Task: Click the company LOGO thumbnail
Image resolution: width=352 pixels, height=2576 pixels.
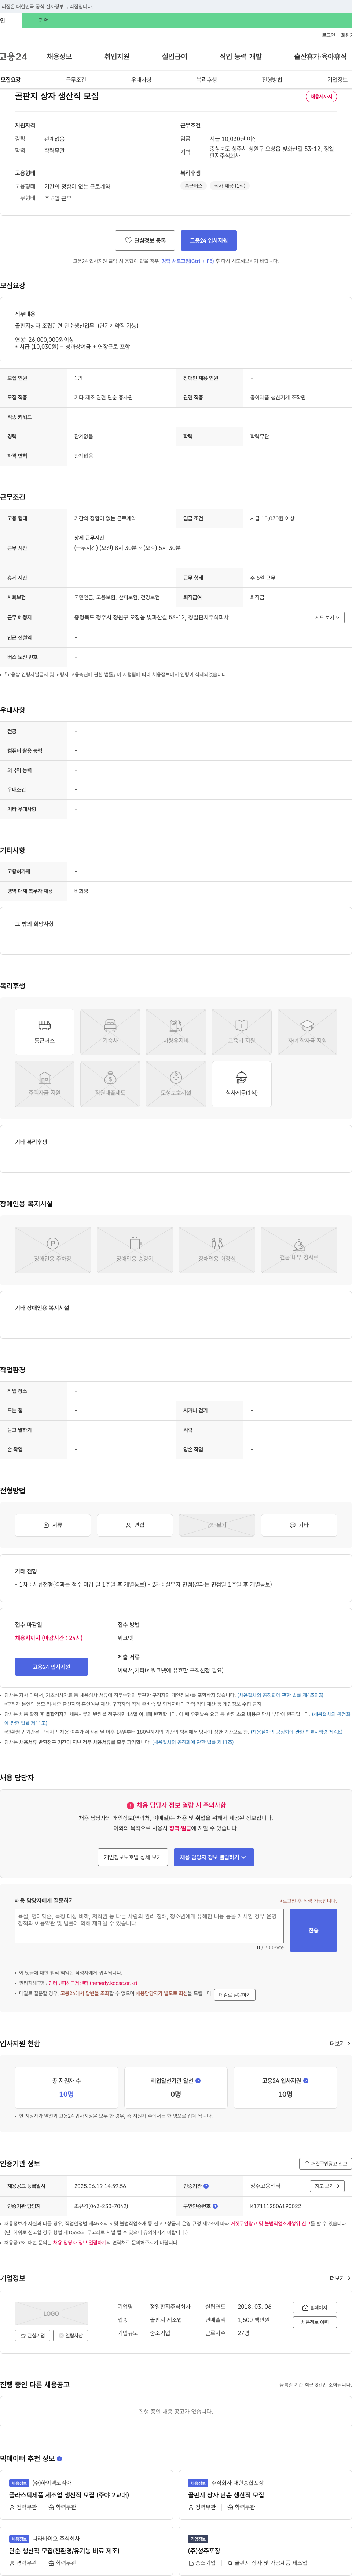Action: 51,2314
